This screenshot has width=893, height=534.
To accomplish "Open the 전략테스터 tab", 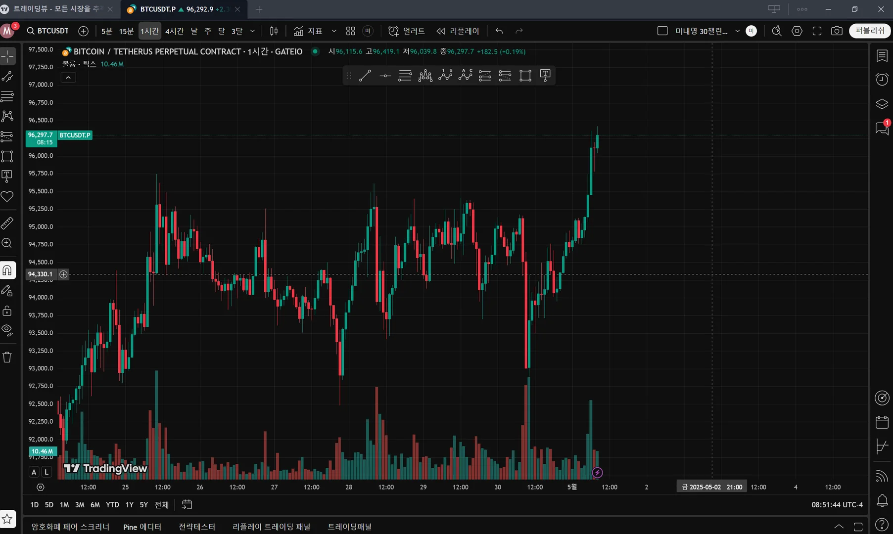I will tap(197, 527).
